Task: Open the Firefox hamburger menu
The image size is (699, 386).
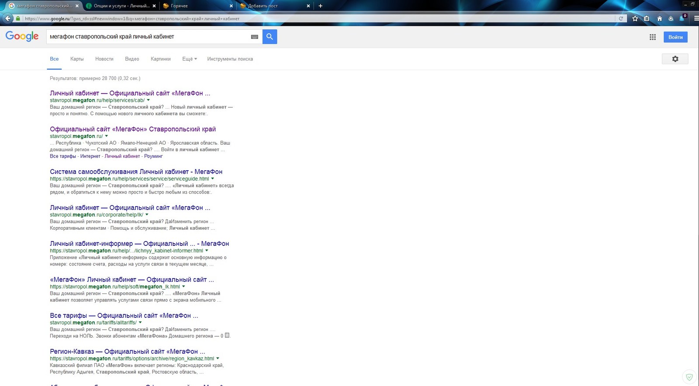Action: (x=696, y=18)
